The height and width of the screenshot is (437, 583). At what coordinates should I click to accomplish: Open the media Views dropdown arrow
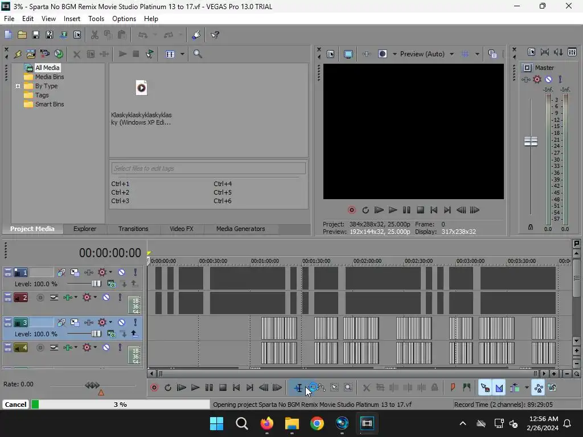pos(182,54)
